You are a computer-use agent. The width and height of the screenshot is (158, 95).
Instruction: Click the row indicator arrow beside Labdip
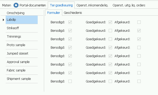3,20
